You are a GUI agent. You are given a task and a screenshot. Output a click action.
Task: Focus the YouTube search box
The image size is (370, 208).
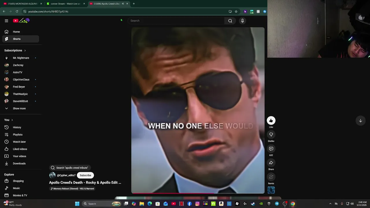click(x=176, y=21)
